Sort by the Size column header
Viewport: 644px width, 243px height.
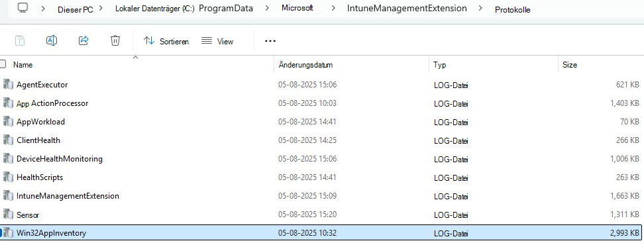(x=570, y=65)
